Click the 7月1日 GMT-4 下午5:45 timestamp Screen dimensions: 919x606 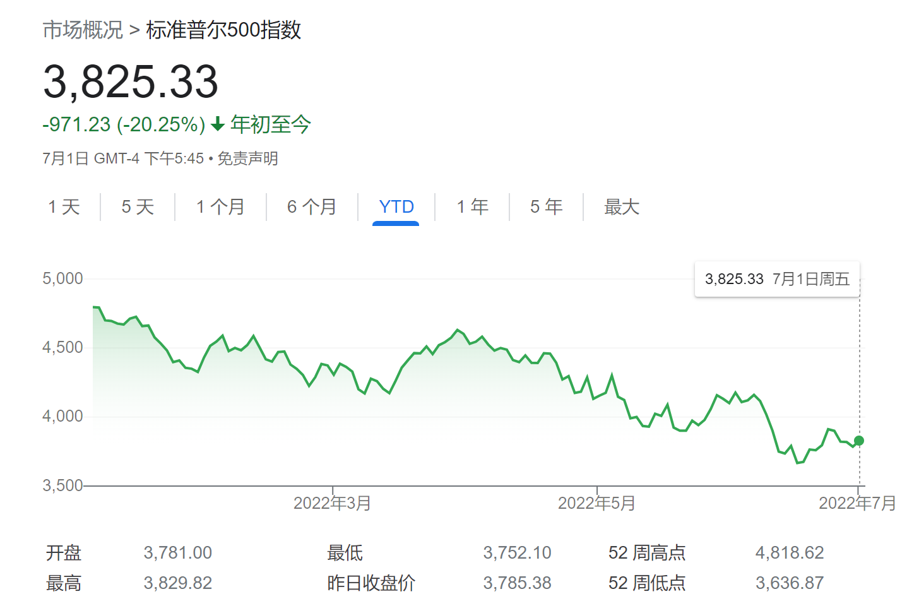(123, 158)
